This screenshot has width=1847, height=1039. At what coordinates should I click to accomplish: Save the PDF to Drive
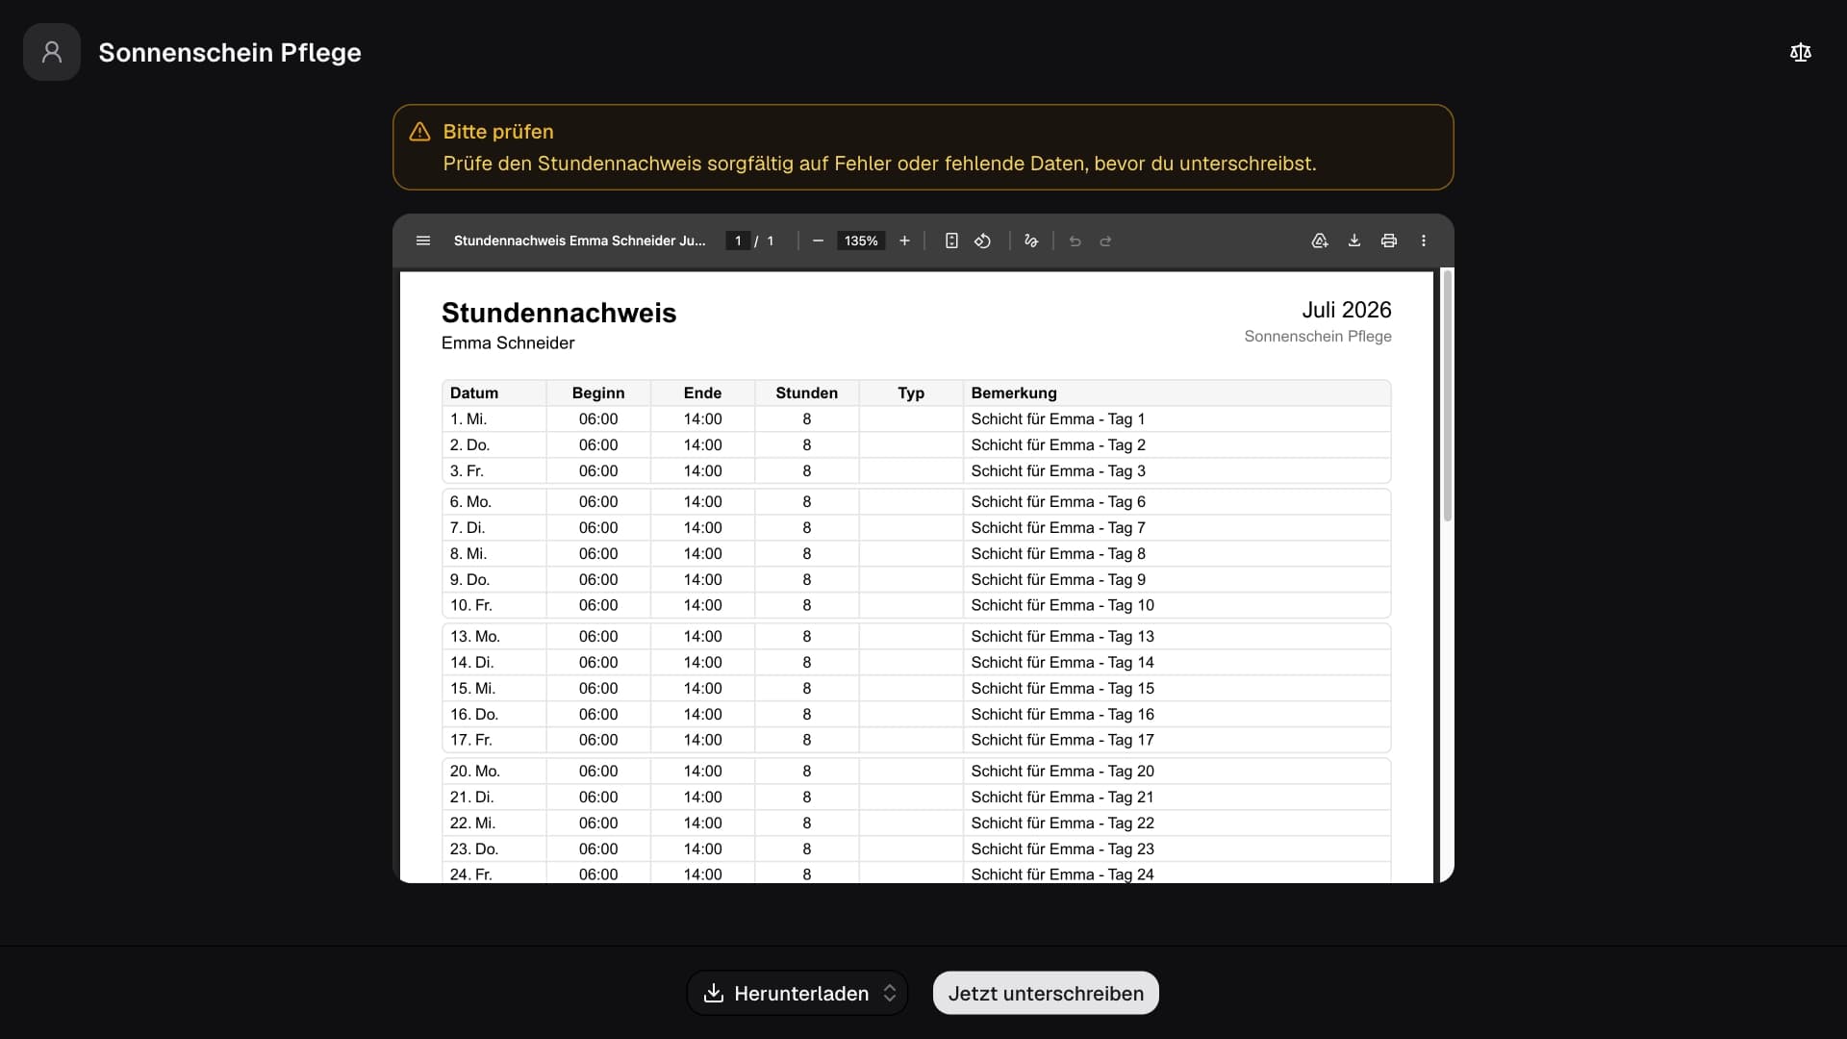point(1320,241)
